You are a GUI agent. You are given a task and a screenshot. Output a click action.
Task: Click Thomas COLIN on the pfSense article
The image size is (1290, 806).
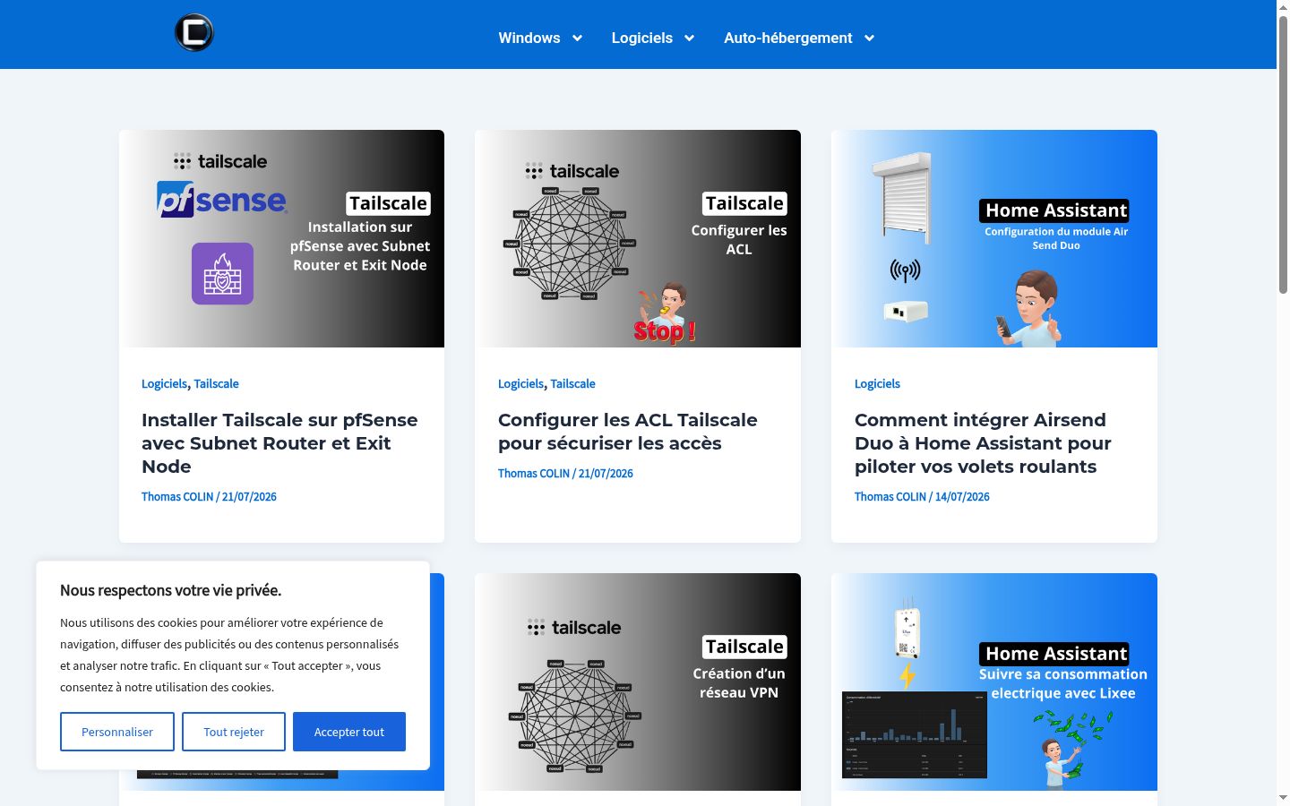177,496
